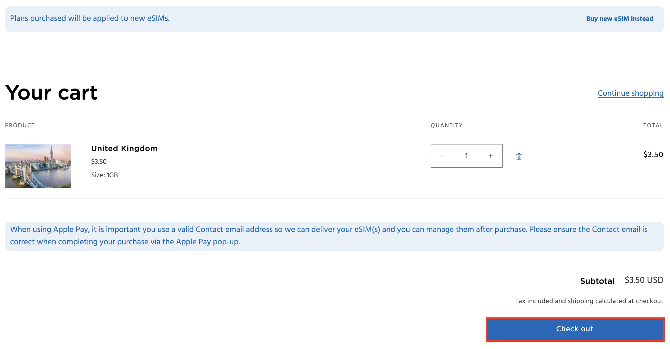The width and height of the screenshot is (670, 349).
Task: Select the Size: 1GB text
Action: 104,175
